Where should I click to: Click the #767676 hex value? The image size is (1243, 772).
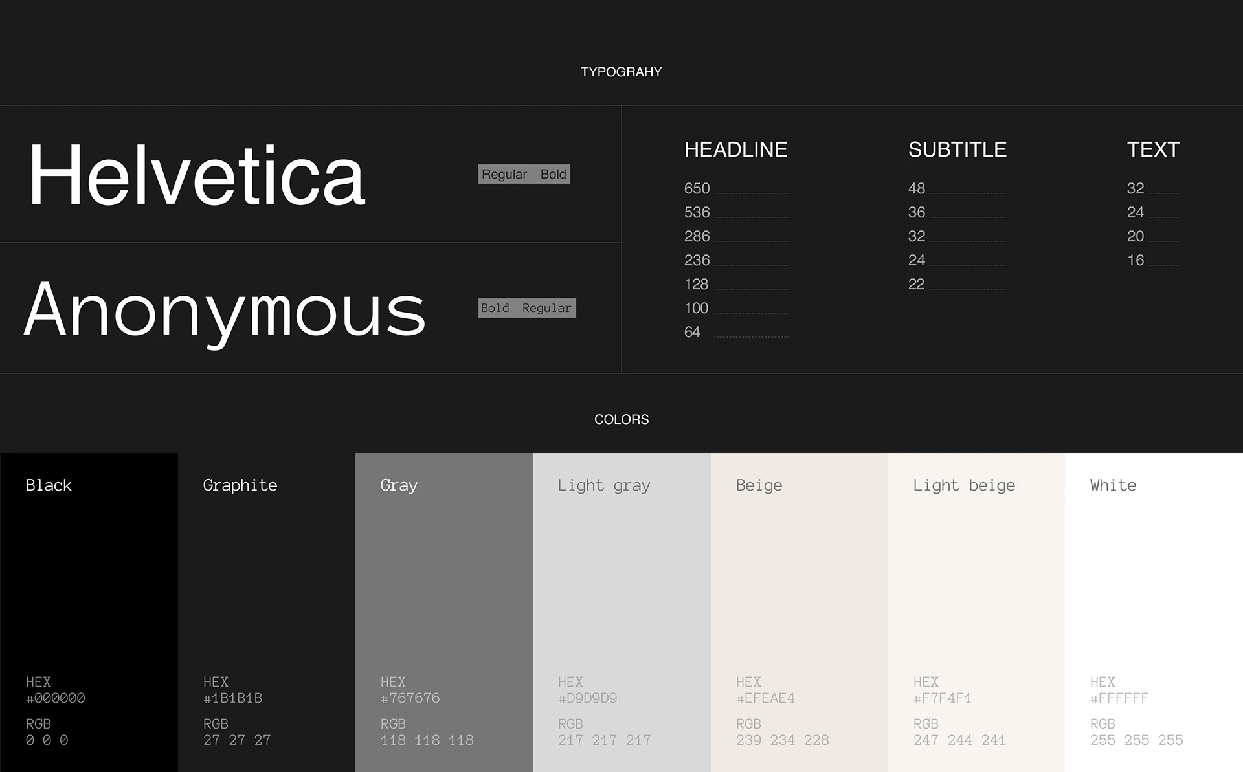[x=410, y=698]
